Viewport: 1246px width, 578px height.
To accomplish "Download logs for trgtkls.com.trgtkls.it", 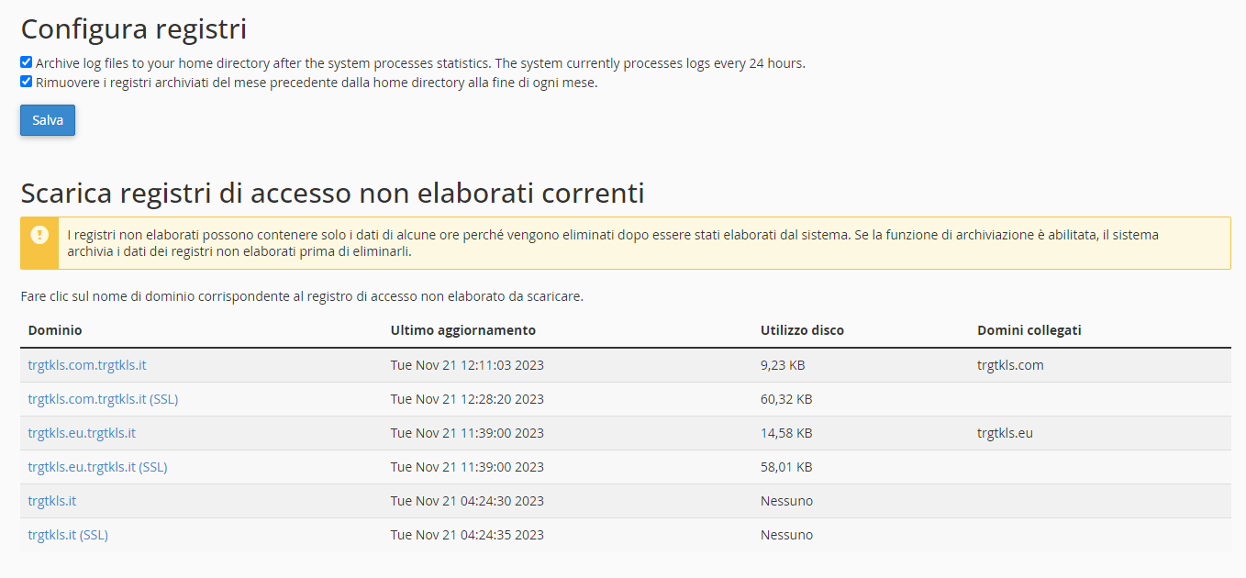I will [86, 364].
